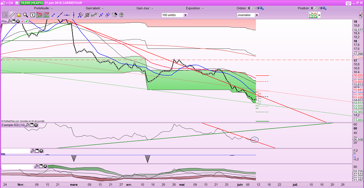Expand the arrow beside add-indicator icon

[320, 15]
